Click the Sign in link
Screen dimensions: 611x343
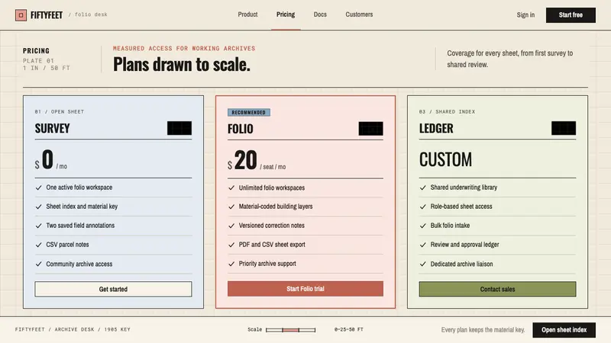coord(525,15)
